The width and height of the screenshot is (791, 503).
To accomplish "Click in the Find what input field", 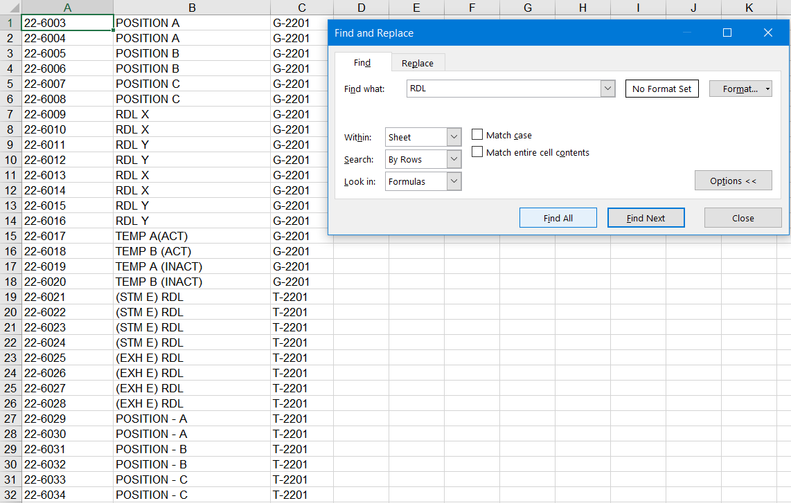I will coord(504,89).
